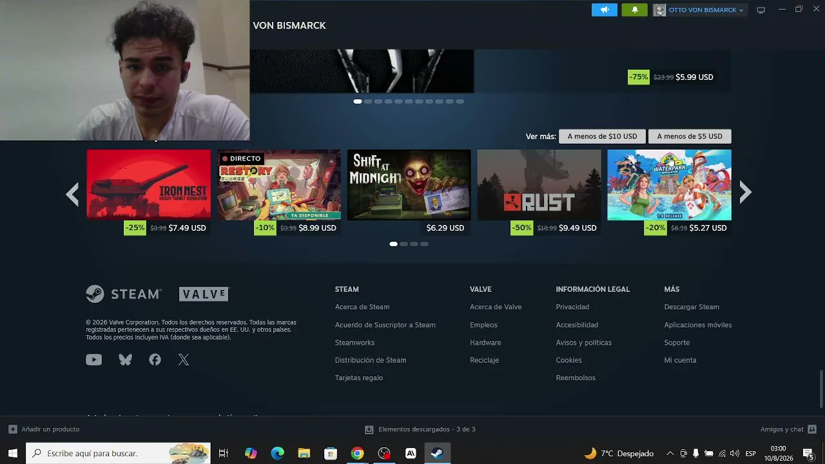Viewport: 825px width, 464px height.
Task: Open the Waterpark Simulator game thumbnail
Action: 669,185
